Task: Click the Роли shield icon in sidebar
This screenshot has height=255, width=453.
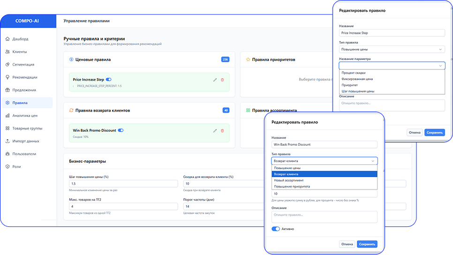Action: coord(8,166)
